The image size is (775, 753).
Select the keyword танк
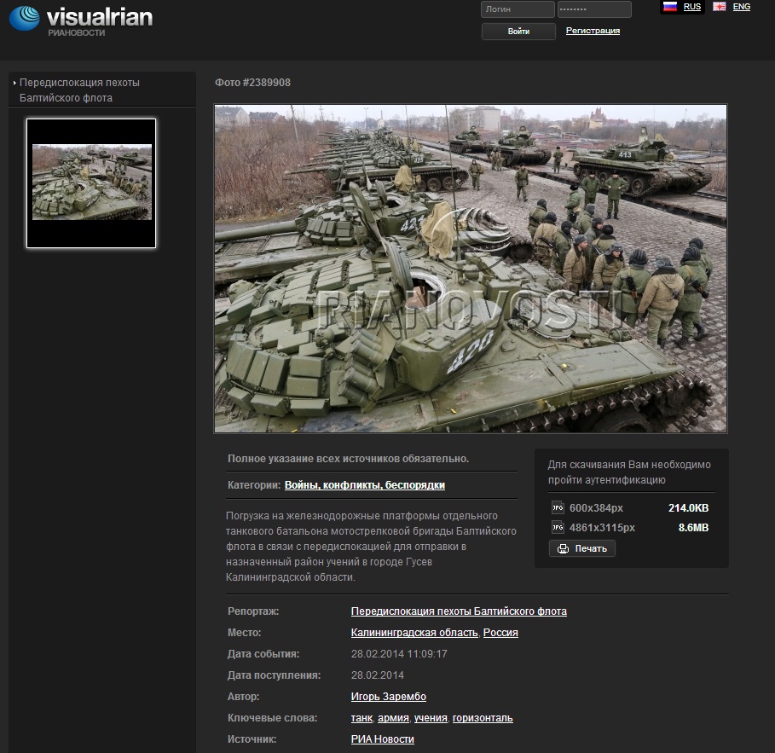point(361,718)
